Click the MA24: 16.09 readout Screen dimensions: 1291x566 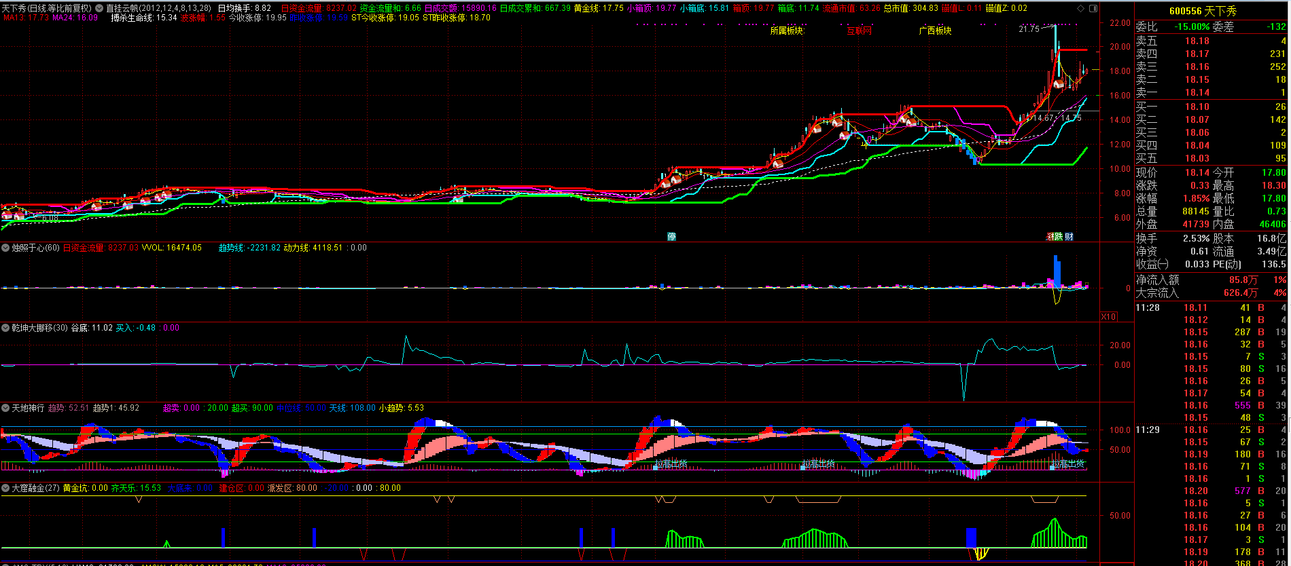tap(75, 18)
